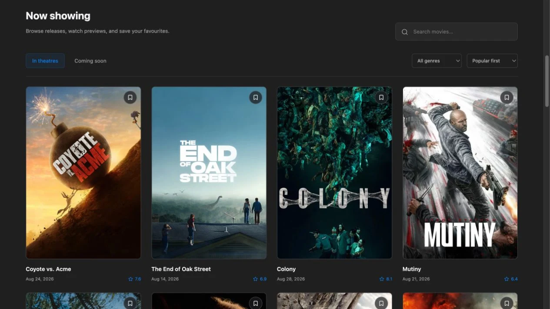Click the 7.6 rating value
Viewport: 550px width, 309px height.
[x=138, y=279]
